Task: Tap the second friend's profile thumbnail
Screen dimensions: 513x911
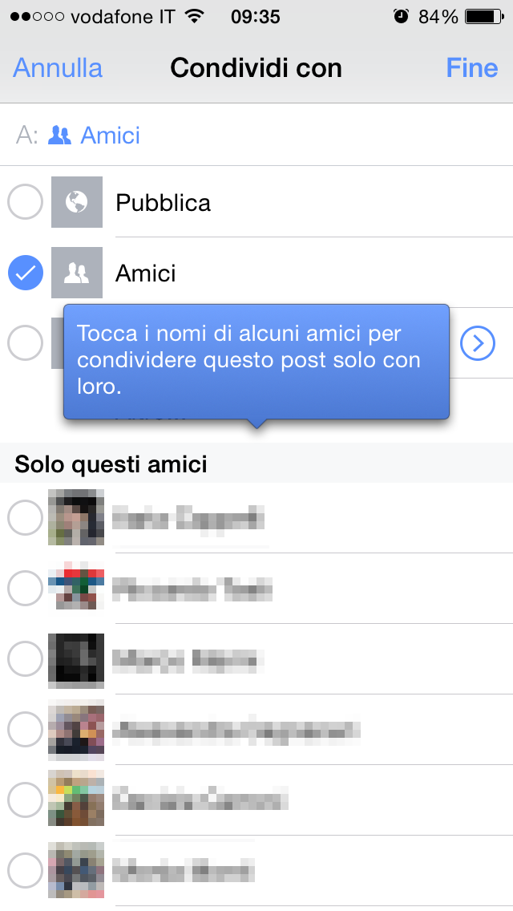Action: [x=76, y=589]
